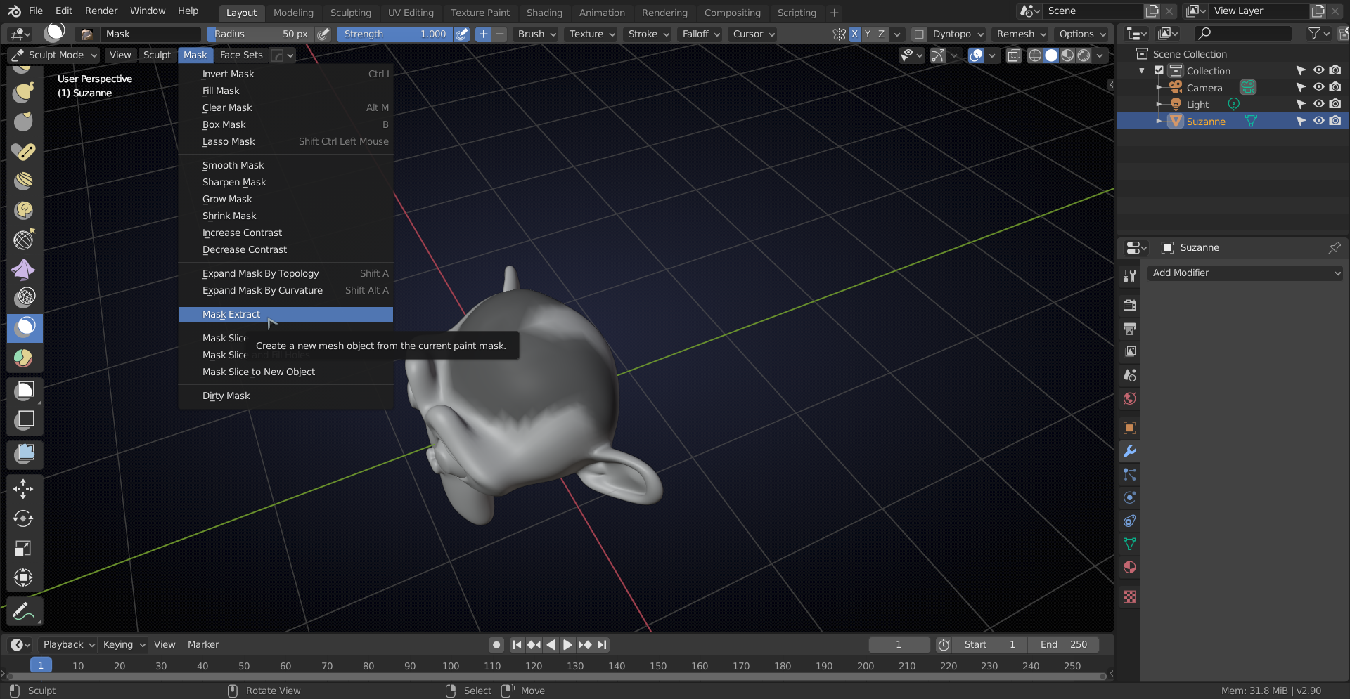Screen dimensions: 1350x699
Task: Select the Annotate tool
Action: pyautogui.click(x=23, y=612)
